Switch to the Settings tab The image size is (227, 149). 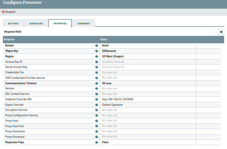13,23
